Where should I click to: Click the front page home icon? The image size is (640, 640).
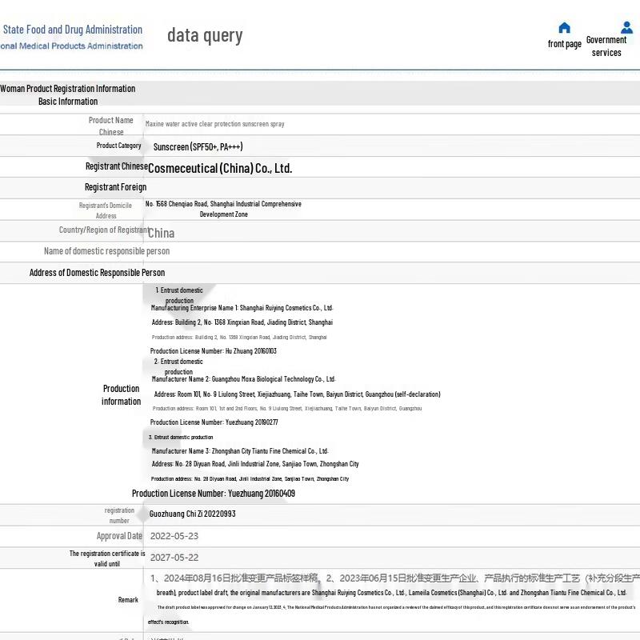pyautogui.click(x=564, y=28)
